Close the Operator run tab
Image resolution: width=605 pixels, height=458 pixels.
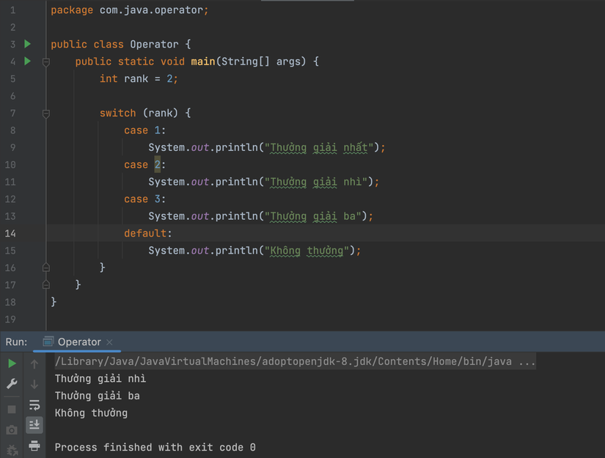[109, 342]
